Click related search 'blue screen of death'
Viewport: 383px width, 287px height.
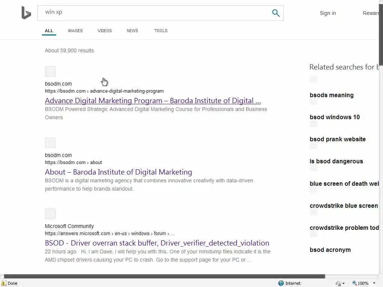coord(344,184)
